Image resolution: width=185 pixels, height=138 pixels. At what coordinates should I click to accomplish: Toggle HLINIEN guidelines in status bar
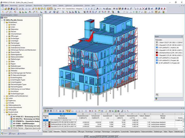click(x=112, y=136)
